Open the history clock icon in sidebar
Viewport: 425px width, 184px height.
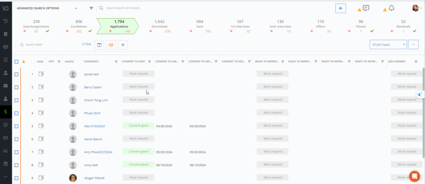click(x=5, y=21)
